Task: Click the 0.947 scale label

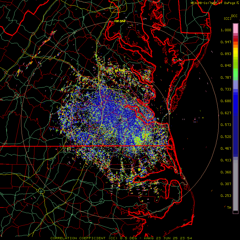Action: [226, 42]
